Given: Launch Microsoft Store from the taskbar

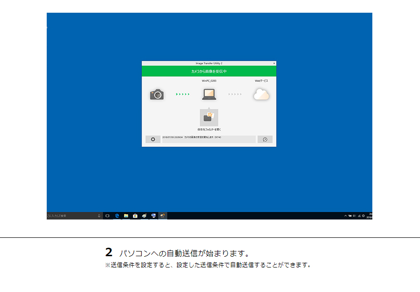Looking at the screenshot, I should click(135, 216).
